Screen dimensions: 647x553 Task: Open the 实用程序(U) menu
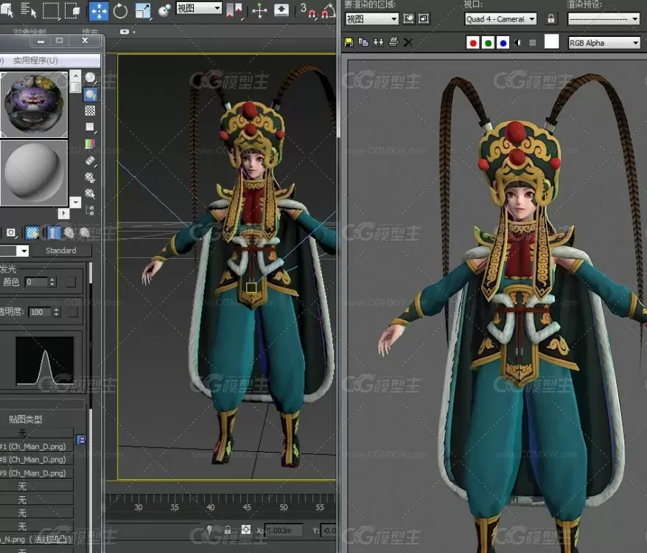click(35, 60)
